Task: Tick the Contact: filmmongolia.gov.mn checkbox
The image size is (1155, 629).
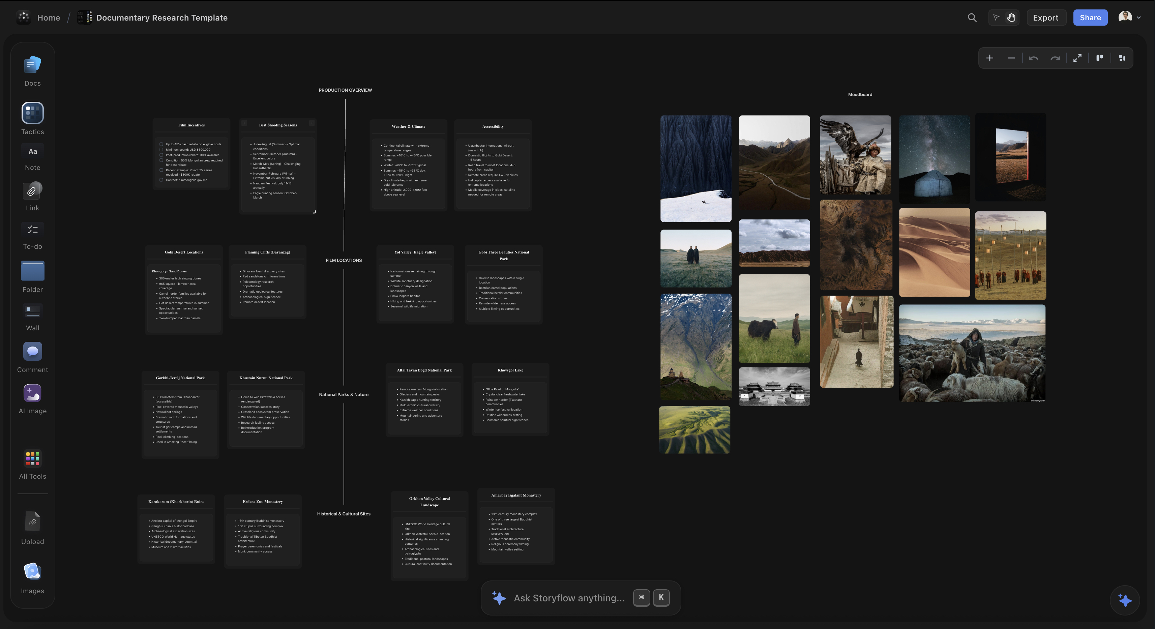Action: pos(161,180)
